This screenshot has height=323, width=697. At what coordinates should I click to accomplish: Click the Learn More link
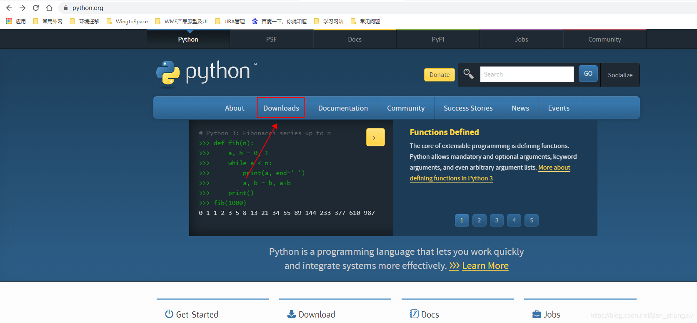pyautogui.click(x=485, y=266)
